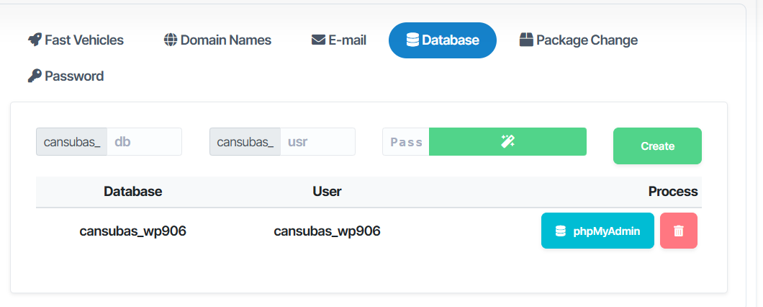The image size is (763, 307).
Task: Select the globe icon beside Domain Names
Action: click(x=170, y=40)
